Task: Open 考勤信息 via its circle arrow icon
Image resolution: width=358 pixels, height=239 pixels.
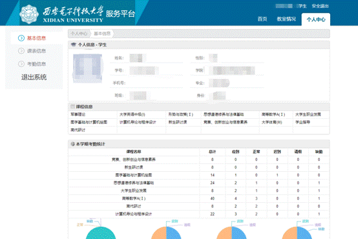Action: pos(21,64)
